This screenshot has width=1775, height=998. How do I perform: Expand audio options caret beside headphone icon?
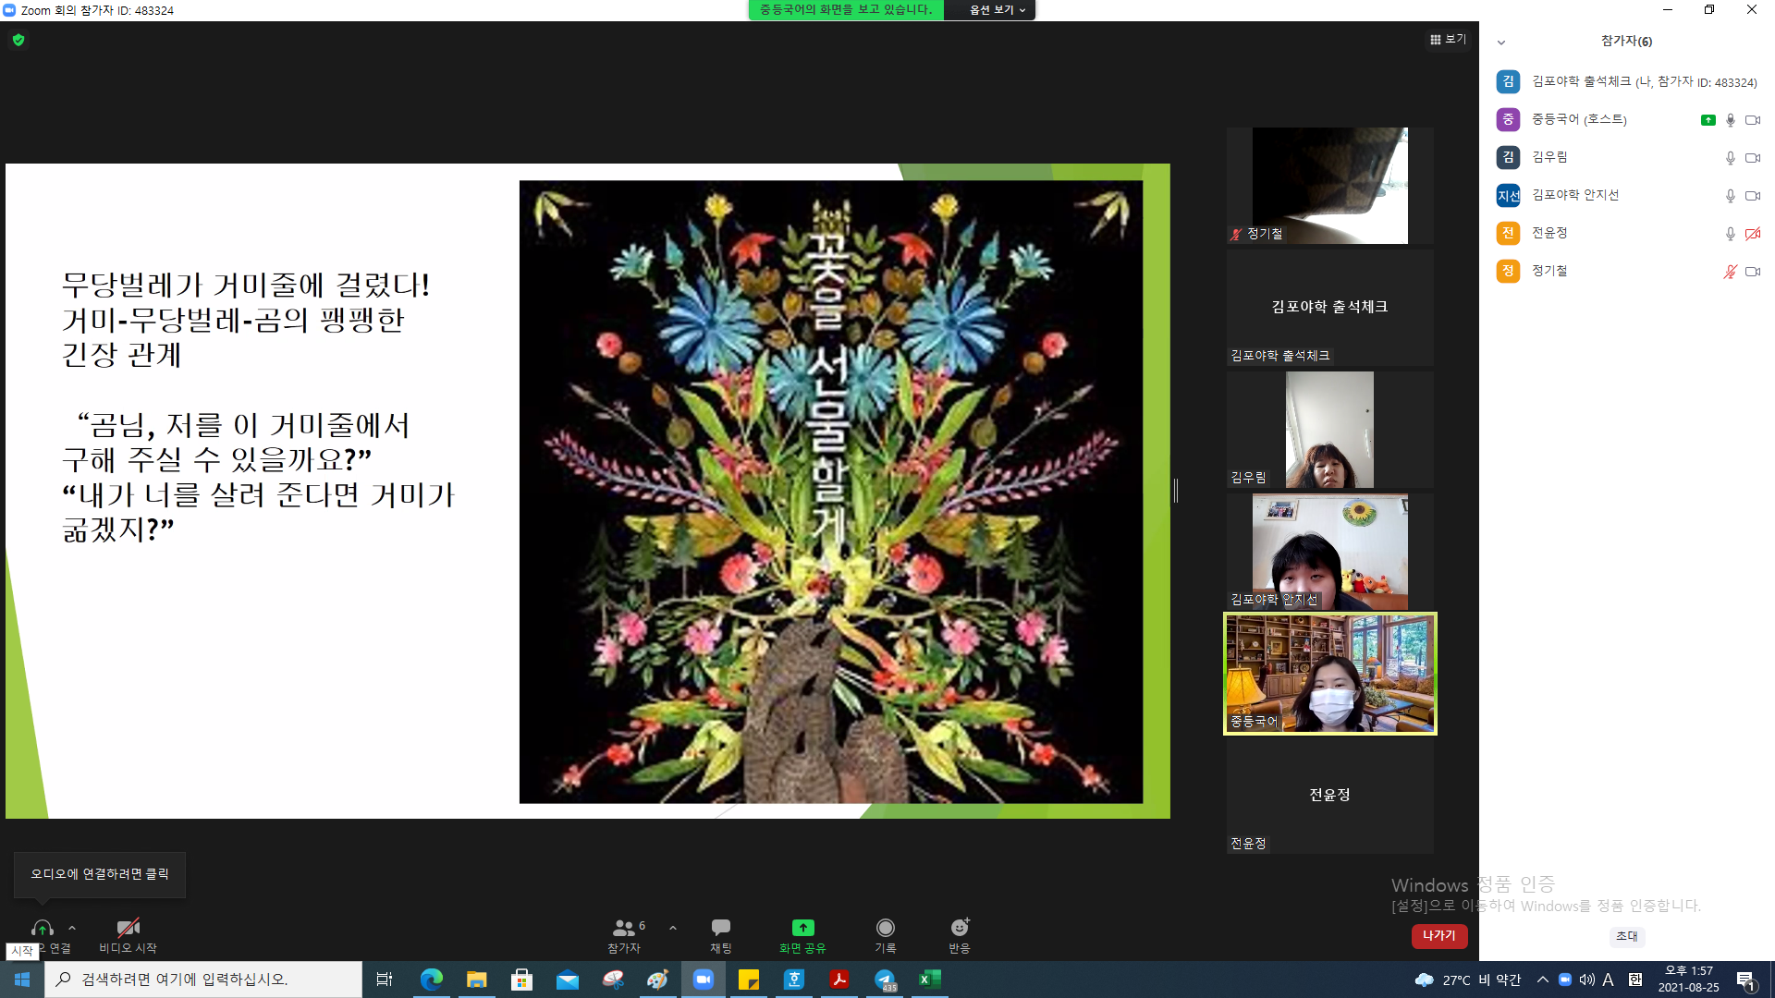point(72,928)
